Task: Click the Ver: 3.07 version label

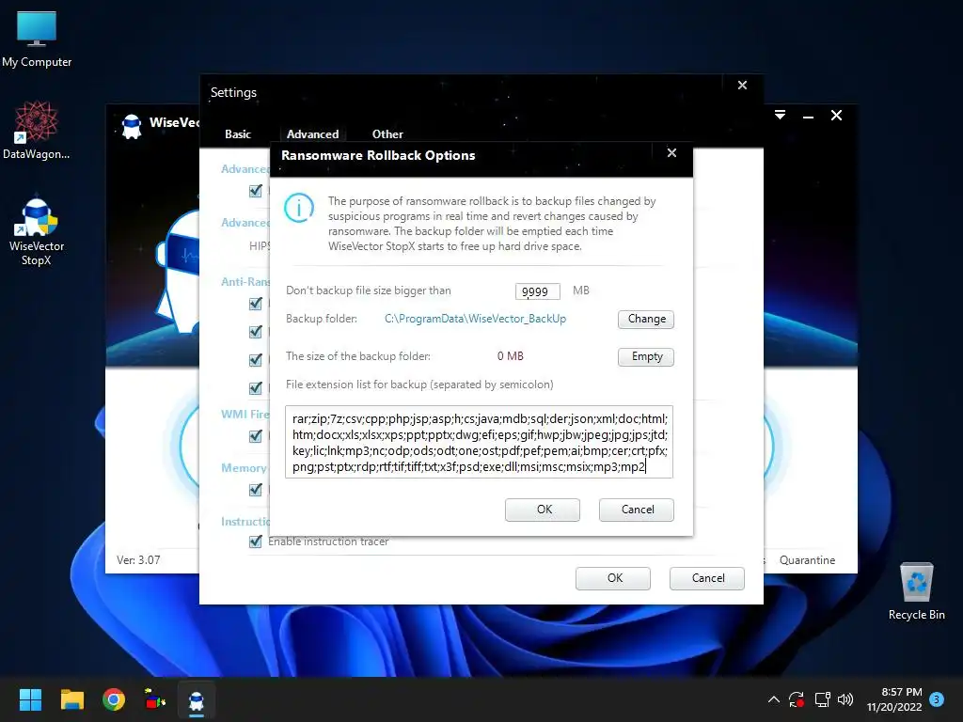Action: point(138,560)
